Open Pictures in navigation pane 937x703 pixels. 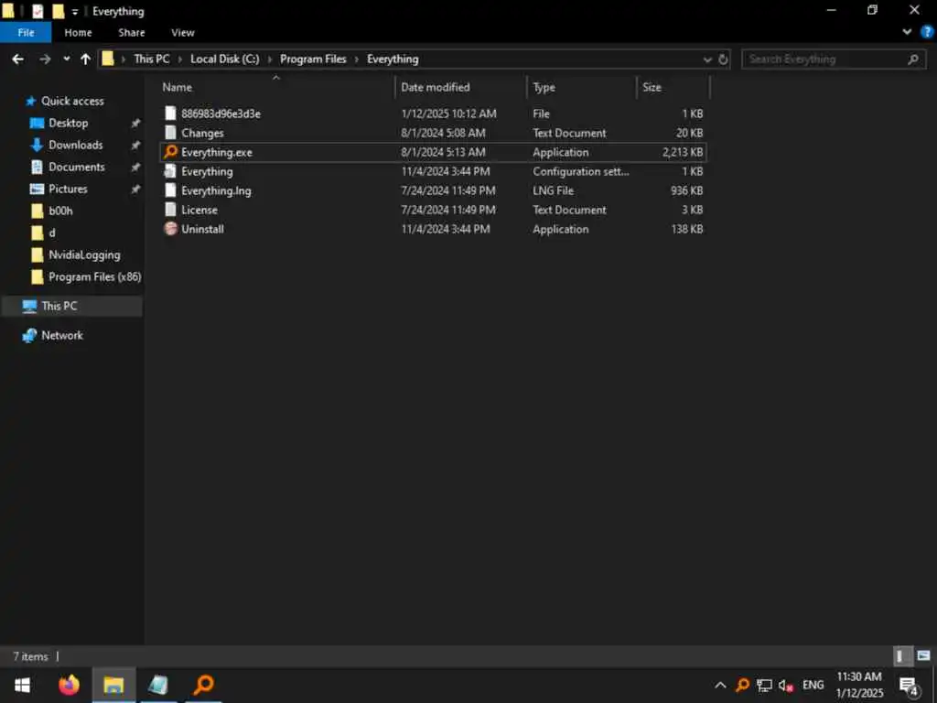pyautogui.click(x=68, y=189)
